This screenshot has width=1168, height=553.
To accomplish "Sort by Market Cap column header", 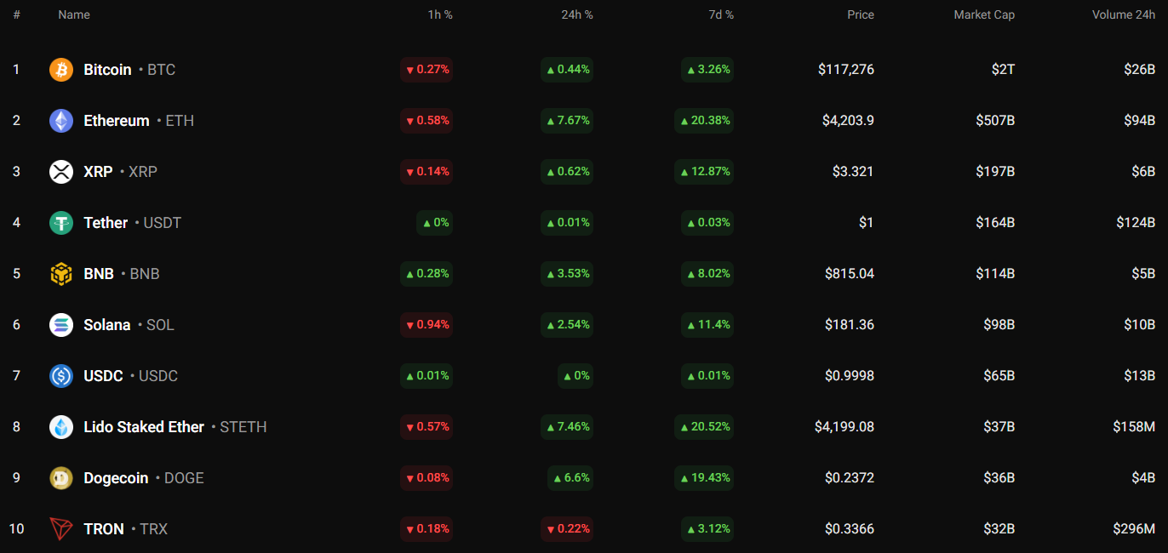I will click(x=983, y=14).
